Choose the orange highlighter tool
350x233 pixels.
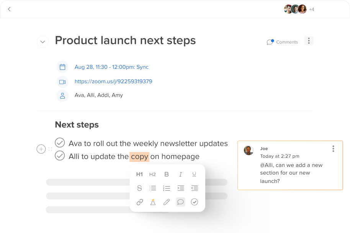coord(153,202)
